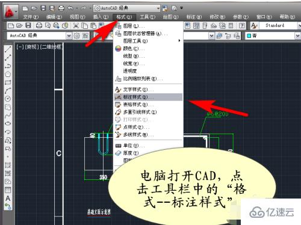Click the Paste clipboard icon

click(93, 25)
